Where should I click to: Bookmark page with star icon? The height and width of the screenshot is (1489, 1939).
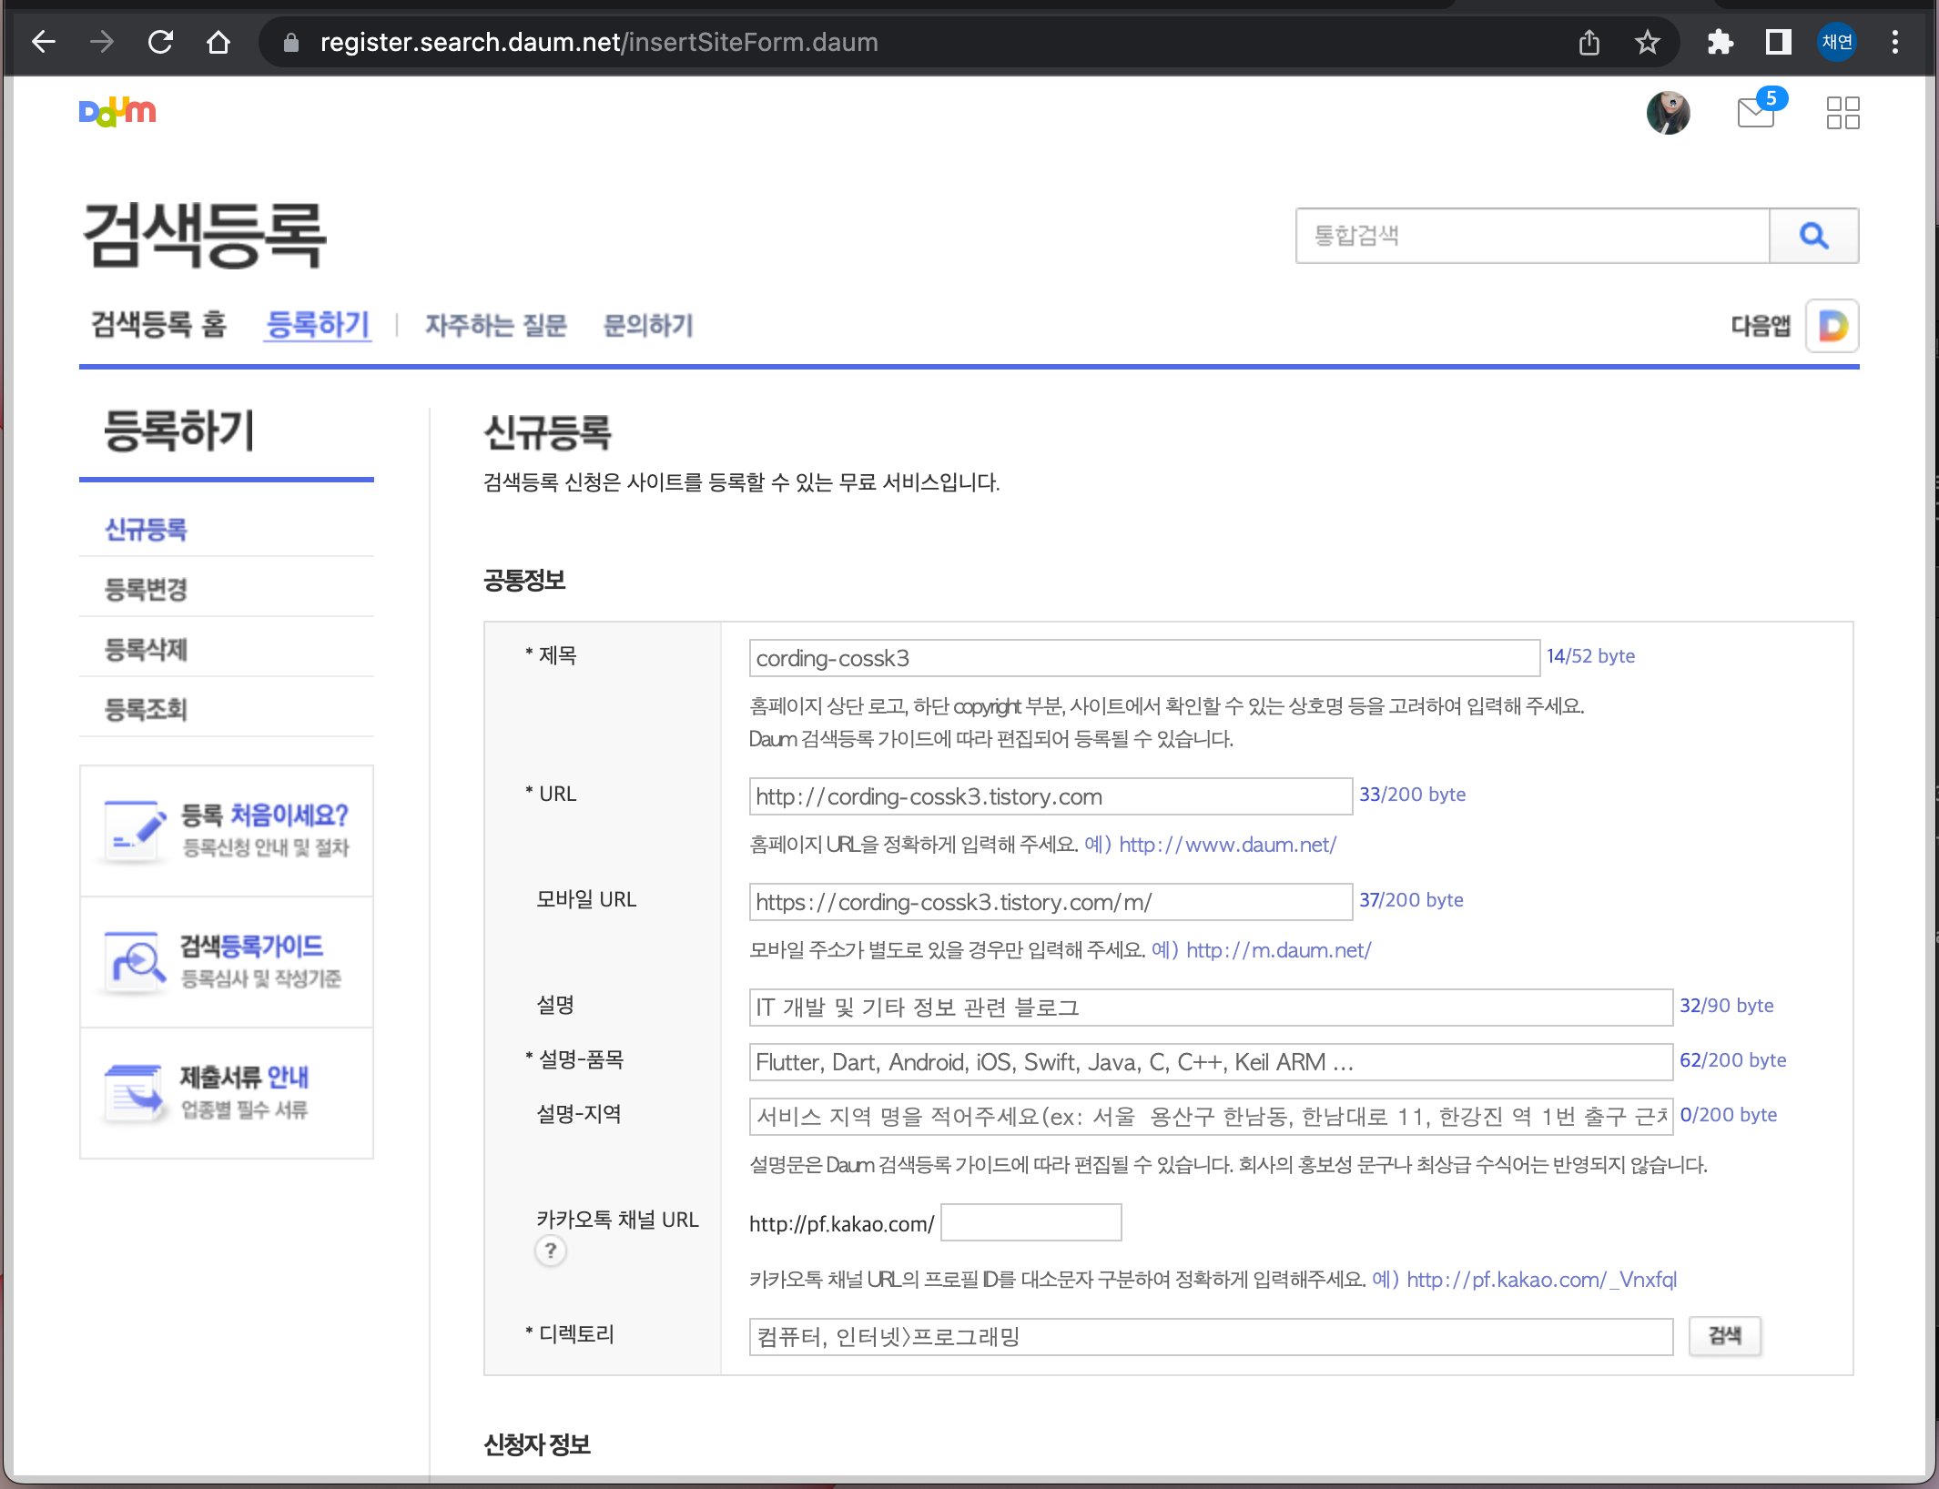(x=1648, y=42)
